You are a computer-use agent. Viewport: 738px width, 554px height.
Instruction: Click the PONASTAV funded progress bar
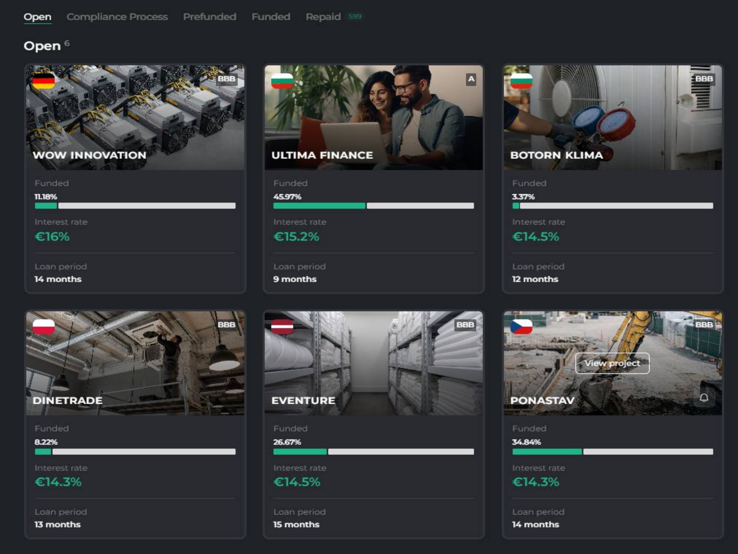[x=612, y=452]
